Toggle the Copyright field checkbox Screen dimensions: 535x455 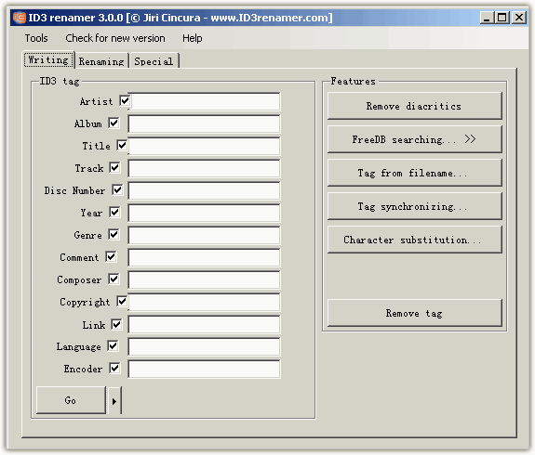click(122, 302)
